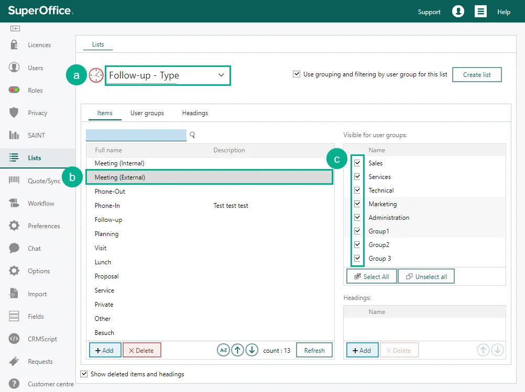Toggle grouping and filtering by user group

297,74
